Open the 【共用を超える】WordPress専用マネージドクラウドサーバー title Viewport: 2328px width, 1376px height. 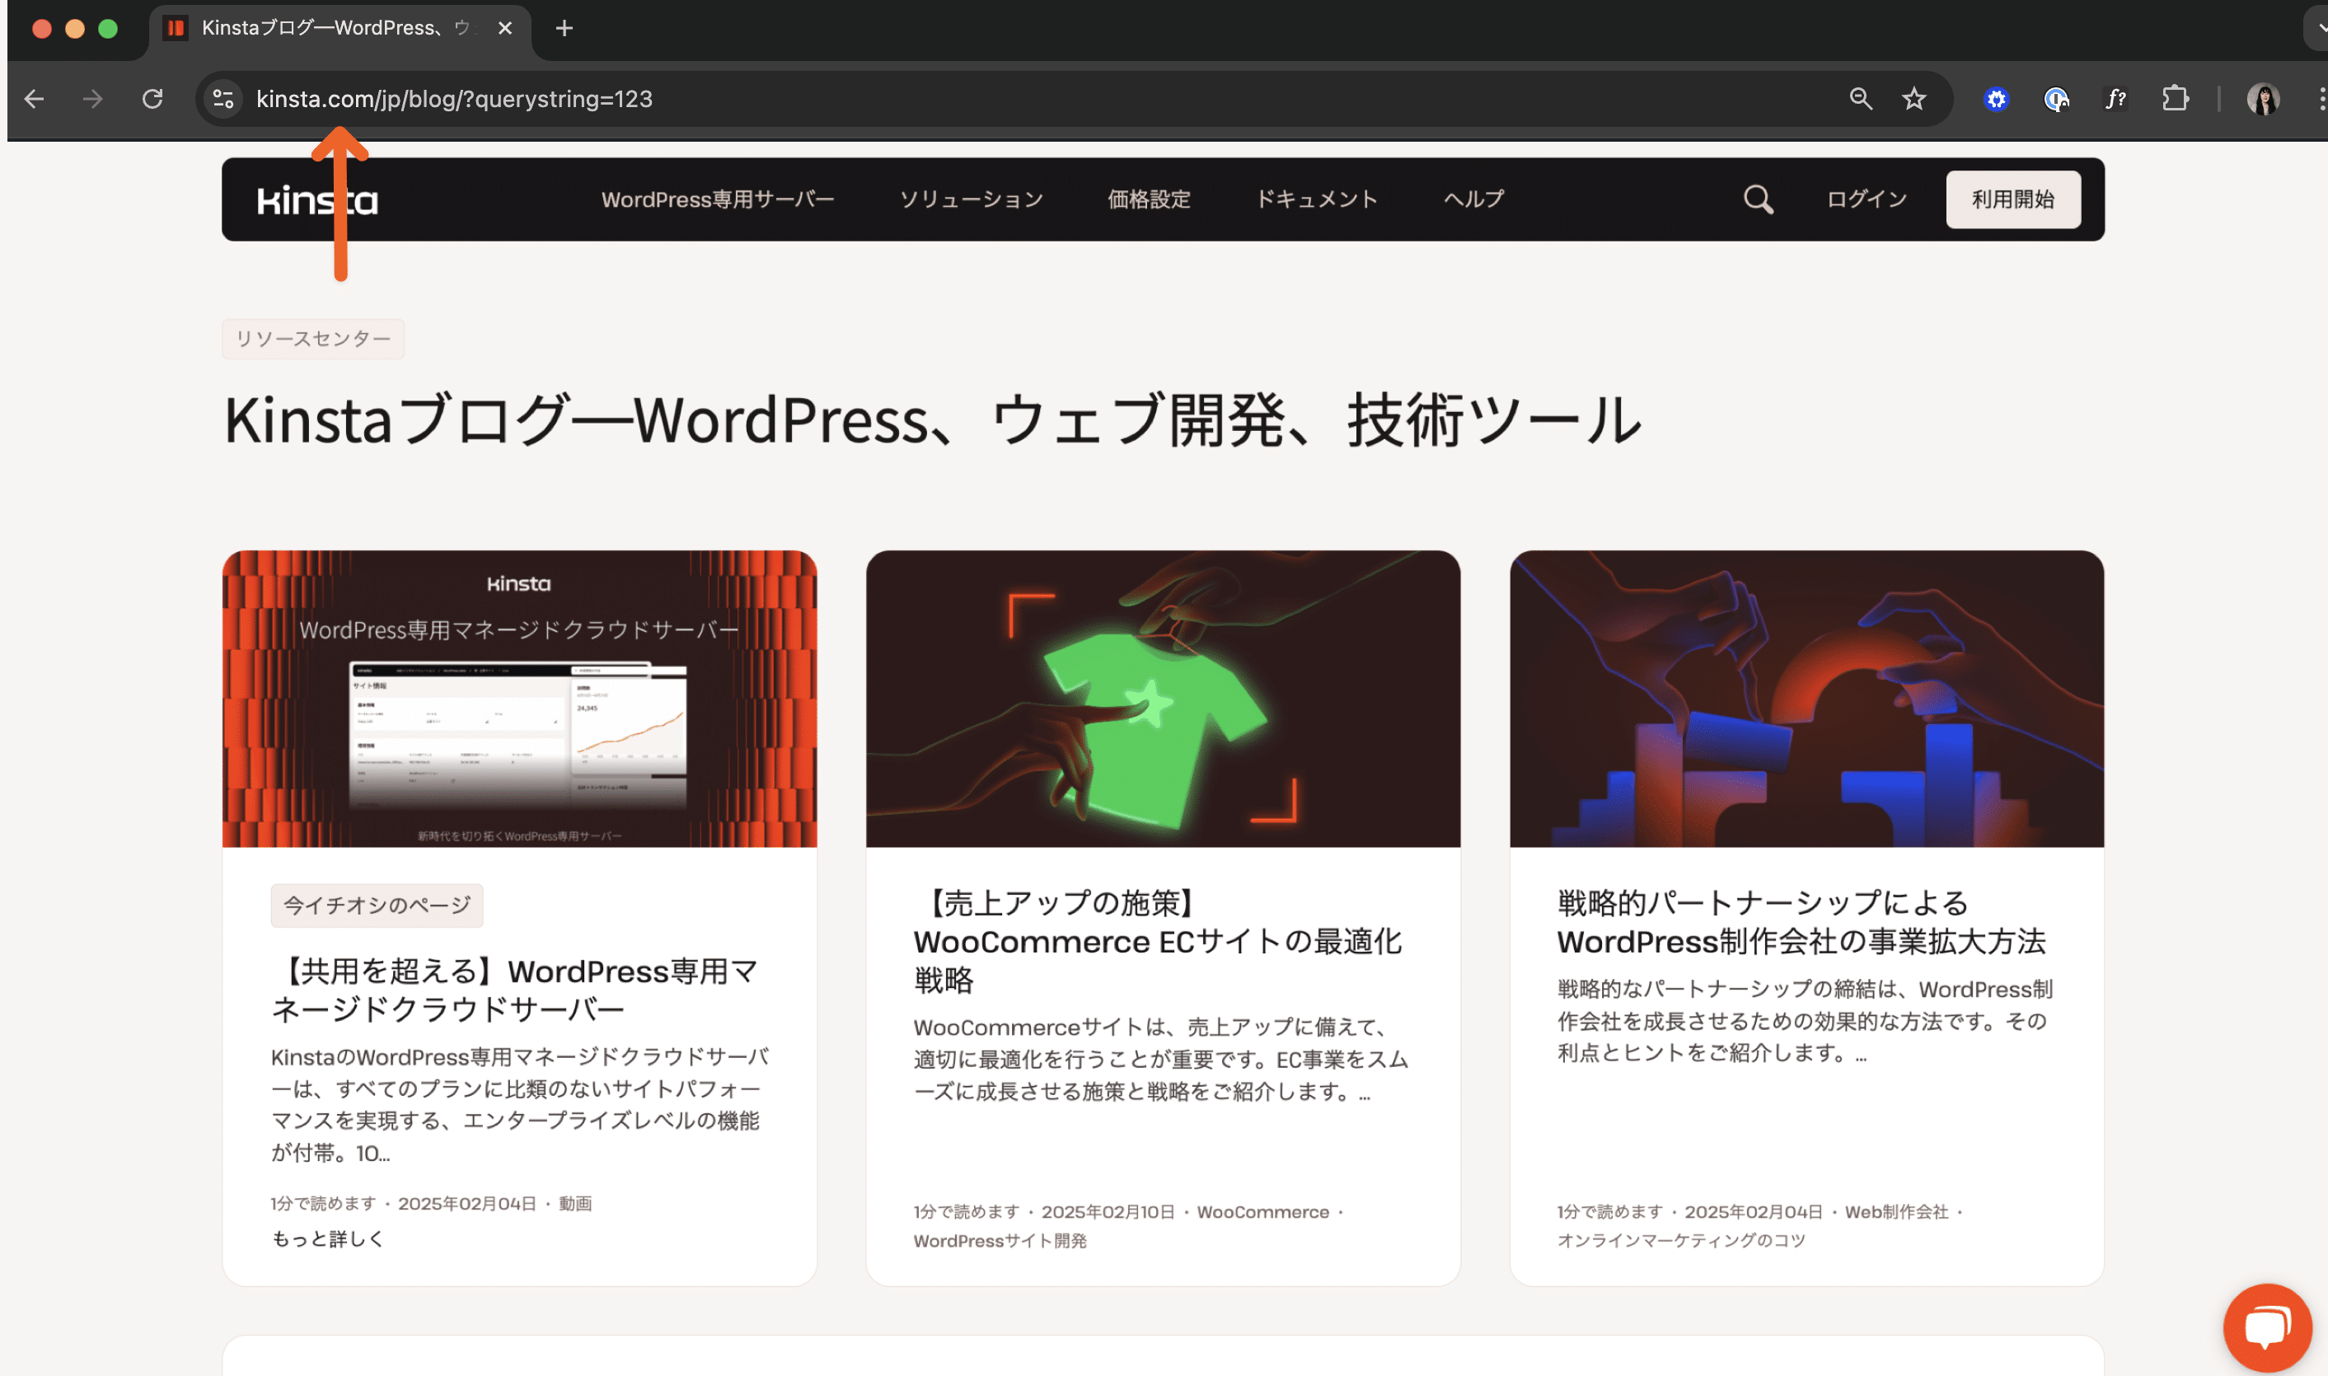pyautogui.click(x=516, y=990)
